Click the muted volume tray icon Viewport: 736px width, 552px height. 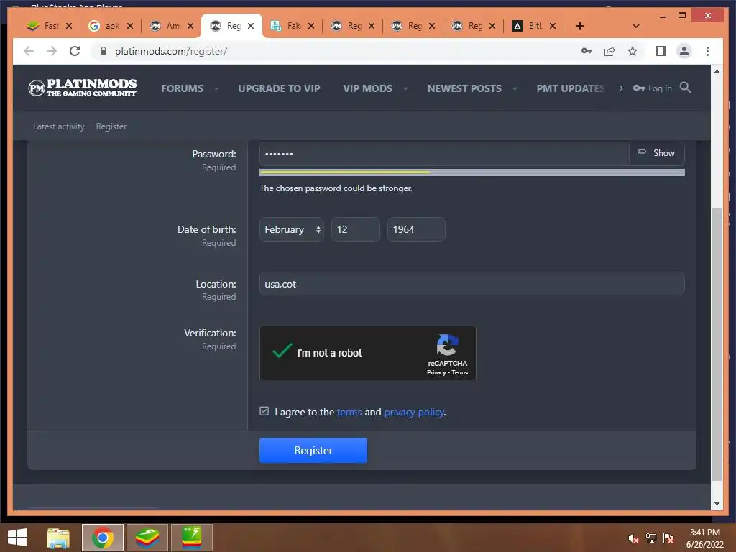point(633,538)
